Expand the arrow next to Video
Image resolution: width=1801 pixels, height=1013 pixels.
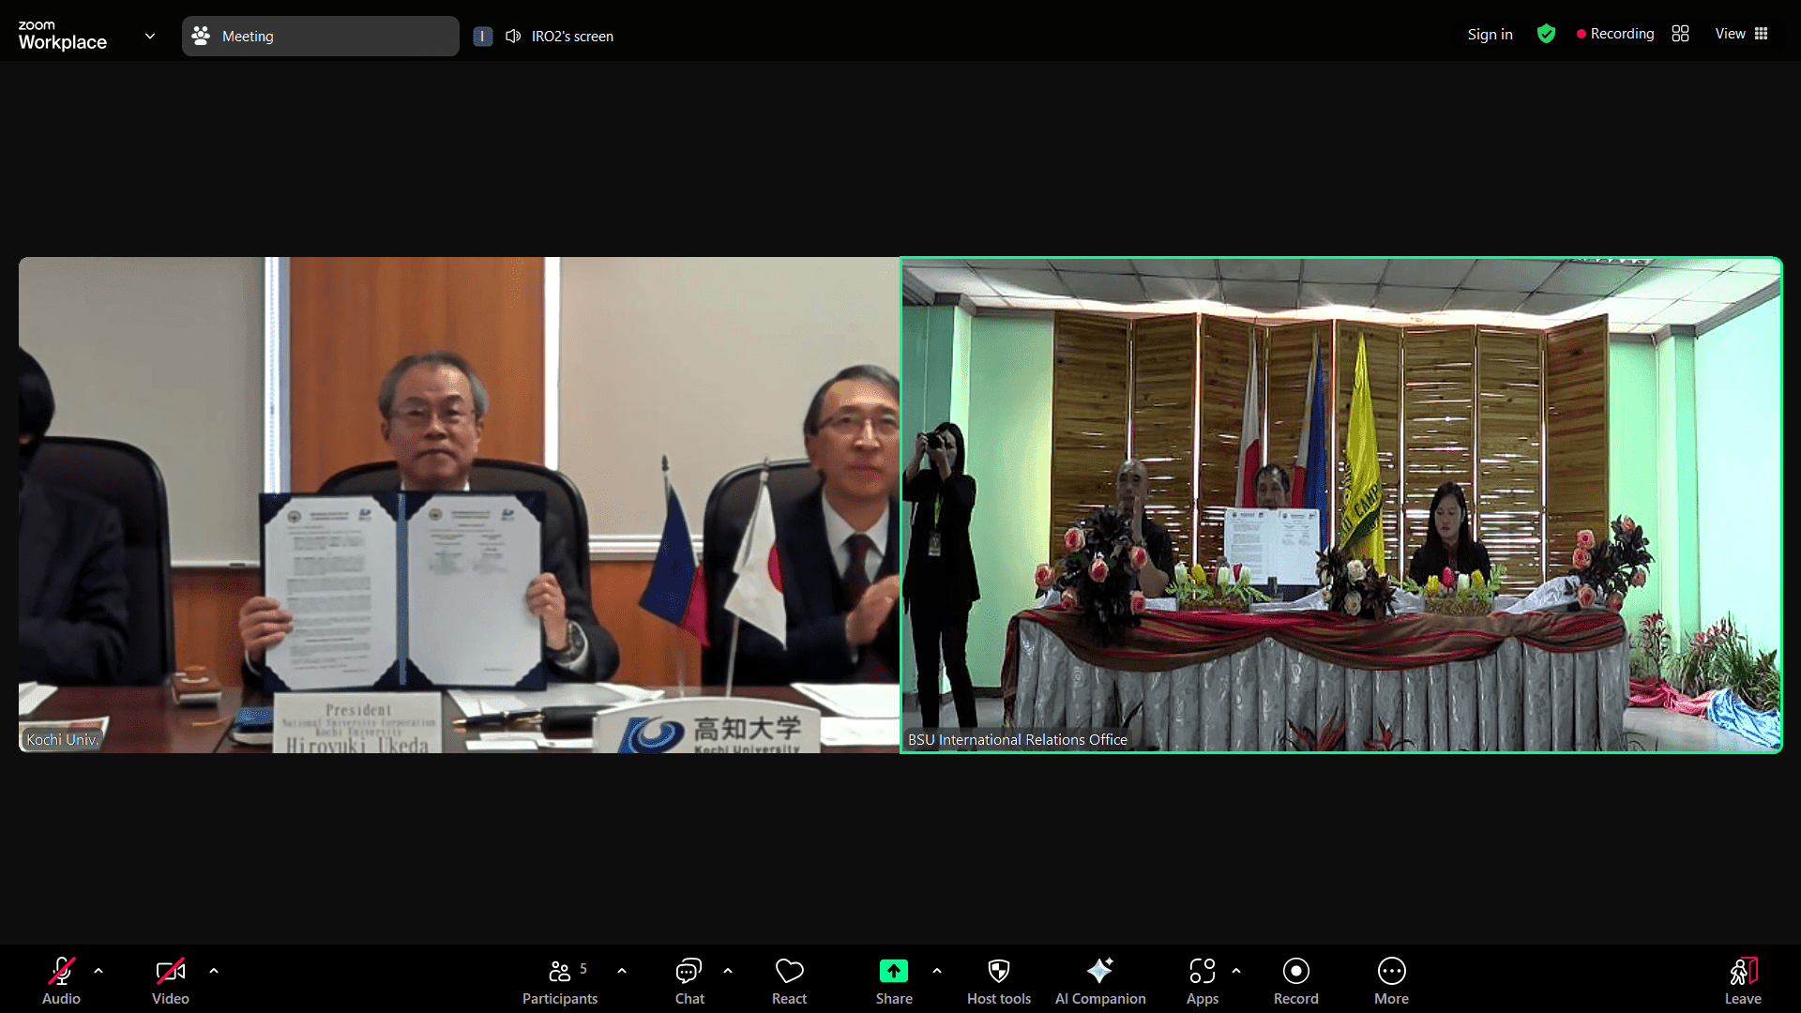(x=214, y=971)
